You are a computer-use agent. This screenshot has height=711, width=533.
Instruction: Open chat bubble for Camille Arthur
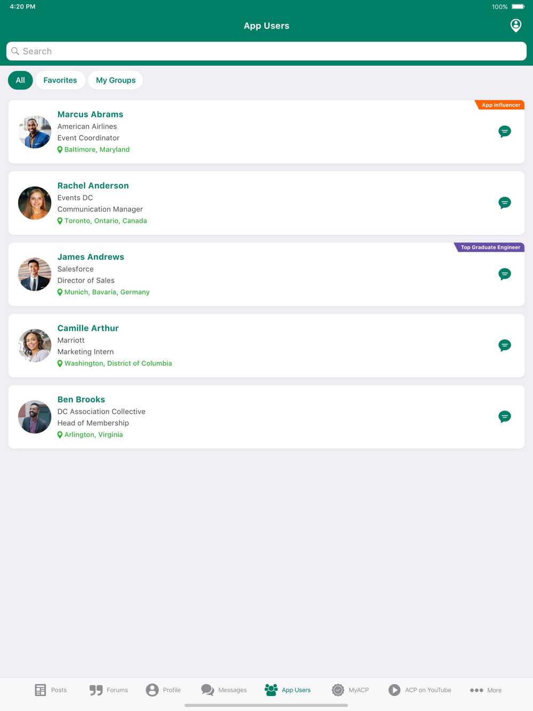coord(504,345)
